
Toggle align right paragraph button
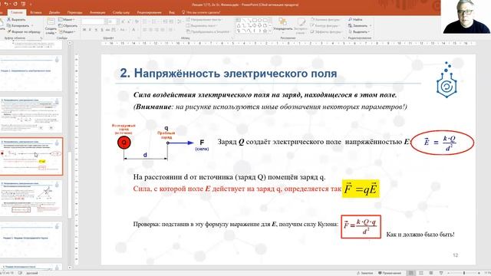pos(157,30)
